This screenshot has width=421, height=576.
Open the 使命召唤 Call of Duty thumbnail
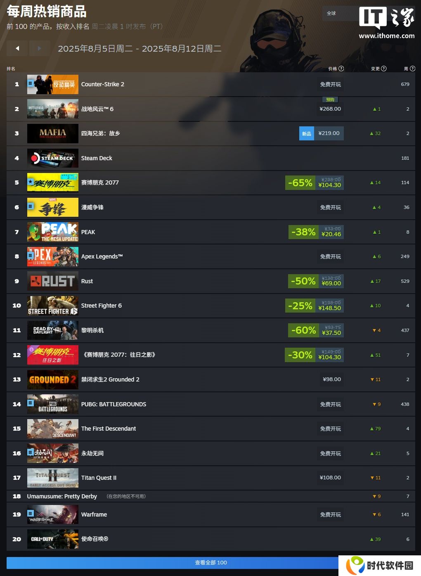point(53,539)
